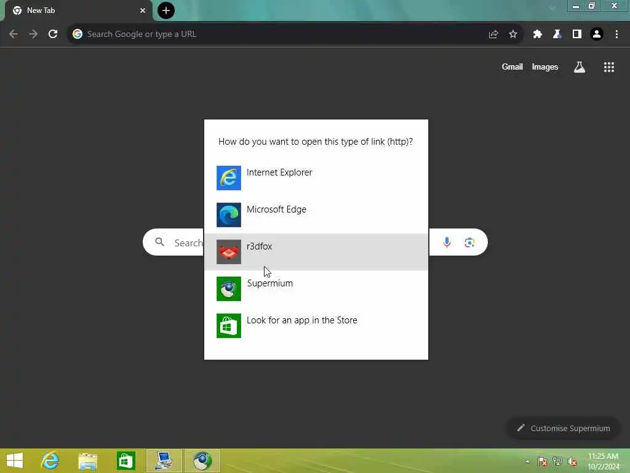This screenshot has width=630, height=473.
Task: Reload the page
Action: tap(53, 34)
